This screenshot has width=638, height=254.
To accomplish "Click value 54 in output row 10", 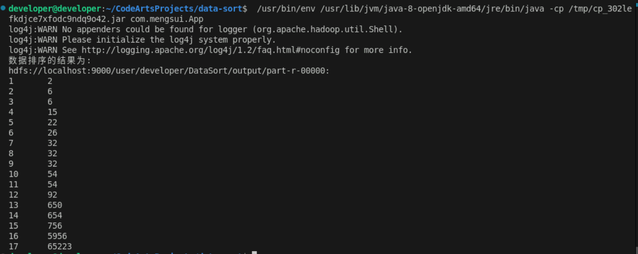I will (x=52, y=174).
